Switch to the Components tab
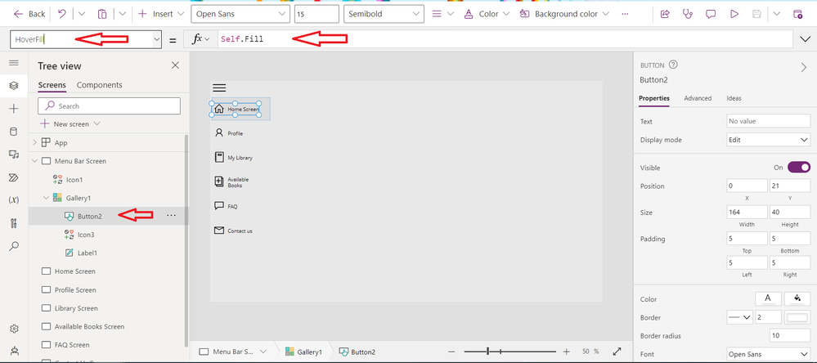The height and width of the screenshot is (363, 817). tap(100, 85)
